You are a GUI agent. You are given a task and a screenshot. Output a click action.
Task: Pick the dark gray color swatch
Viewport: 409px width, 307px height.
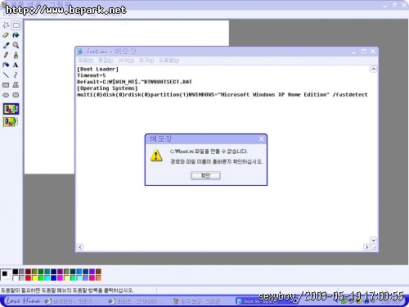tap(21, 272)
